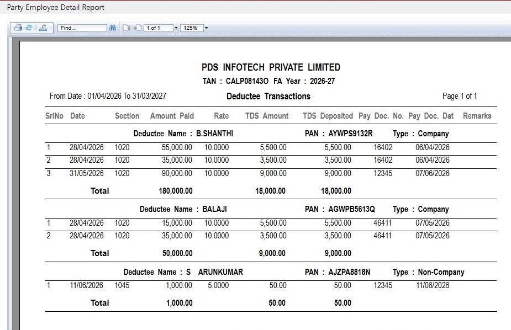Click the TDS Amount column header
This screenshot has width=511, height=330.
click(267, 116)
